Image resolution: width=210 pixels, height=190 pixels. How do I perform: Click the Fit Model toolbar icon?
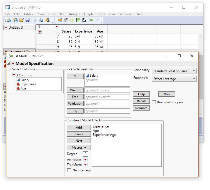tap(91, 20)
